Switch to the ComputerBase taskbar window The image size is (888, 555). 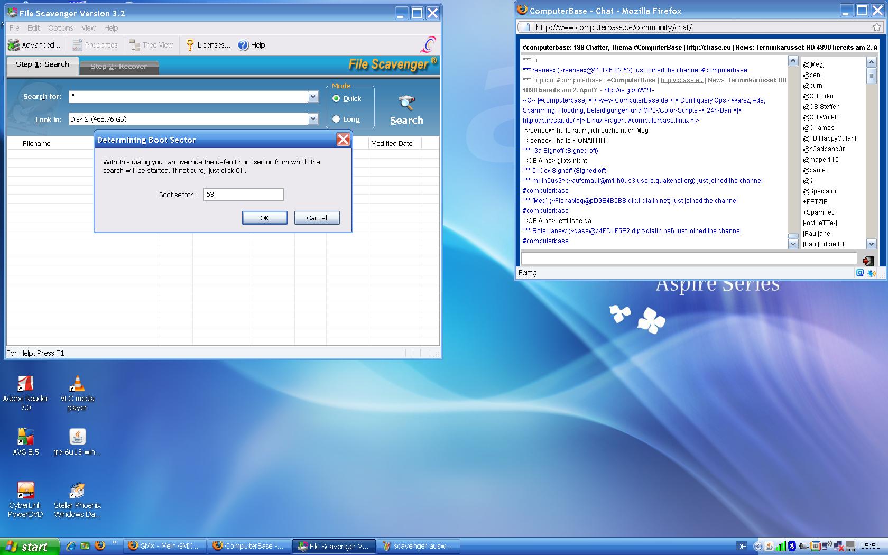(x=248, y=546)
